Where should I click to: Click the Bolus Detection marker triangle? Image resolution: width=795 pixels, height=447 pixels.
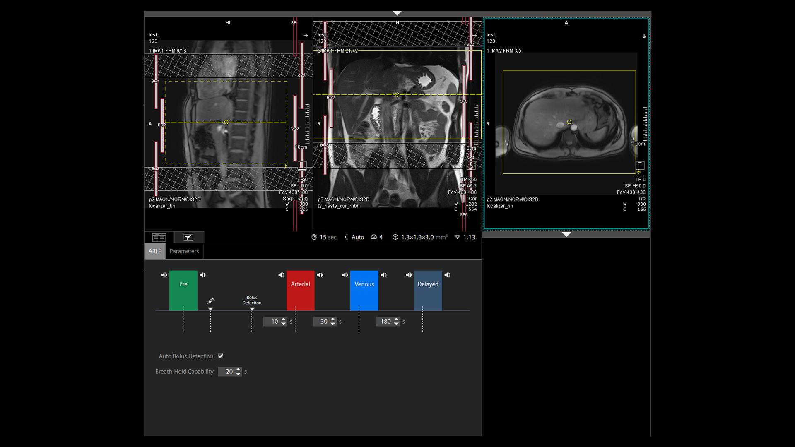(252, 308)
